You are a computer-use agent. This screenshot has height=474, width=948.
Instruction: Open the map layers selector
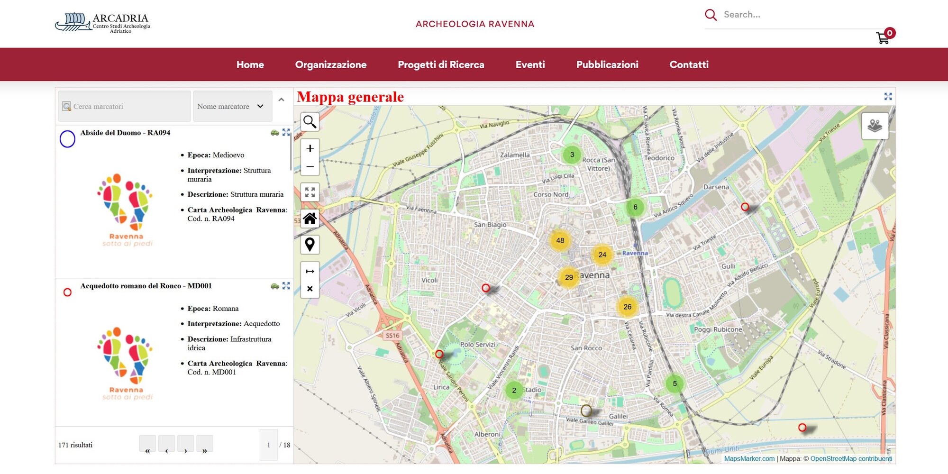click(x=875, y=126)
